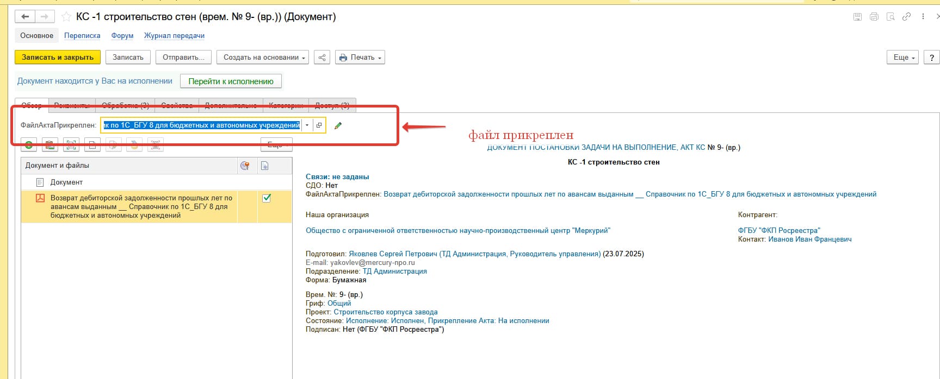The height and width of the screenshot is (379, 940).
Task: Expand the Создать на основании menu
Action: pyautogui.click(x=263, y=58)
